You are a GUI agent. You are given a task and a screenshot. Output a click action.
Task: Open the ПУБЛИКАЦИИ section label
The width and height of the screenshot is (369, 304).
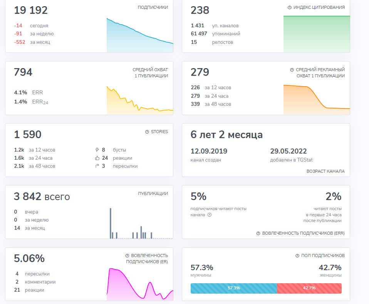(x=153, y=194)
